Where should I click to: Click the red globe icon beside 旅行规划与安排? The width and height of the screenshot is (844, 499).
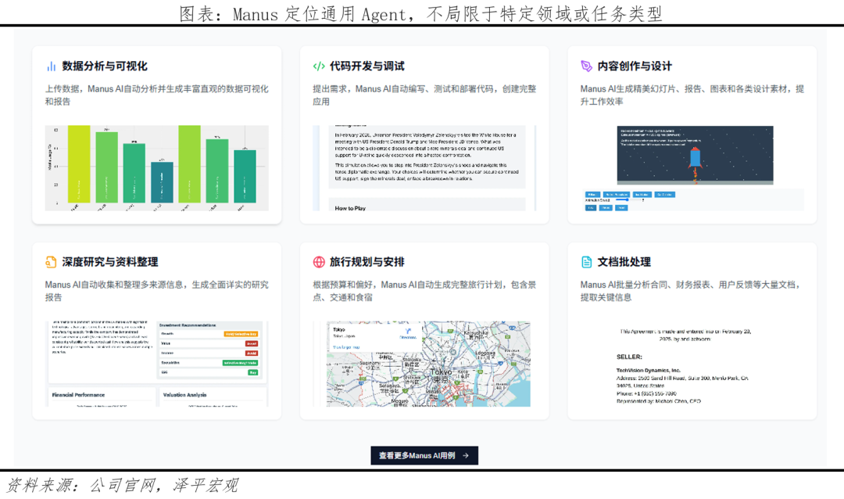(x=319, y=262)
